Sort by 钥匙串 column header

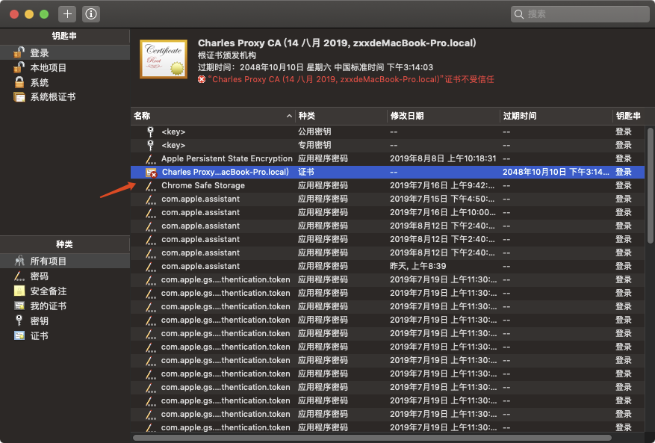click(628, 116)
